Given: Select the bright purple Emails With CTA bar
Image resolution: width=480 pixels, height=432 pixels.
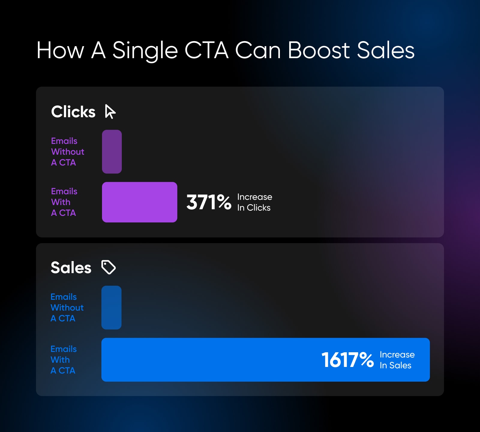Looking at the screenshot, I should pyautogui.click(x=139, y=202).
